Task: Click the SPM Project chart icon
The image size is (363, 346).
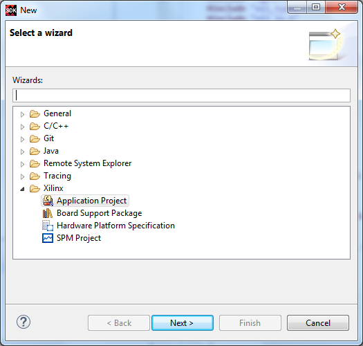Action: tap(48, 238)
